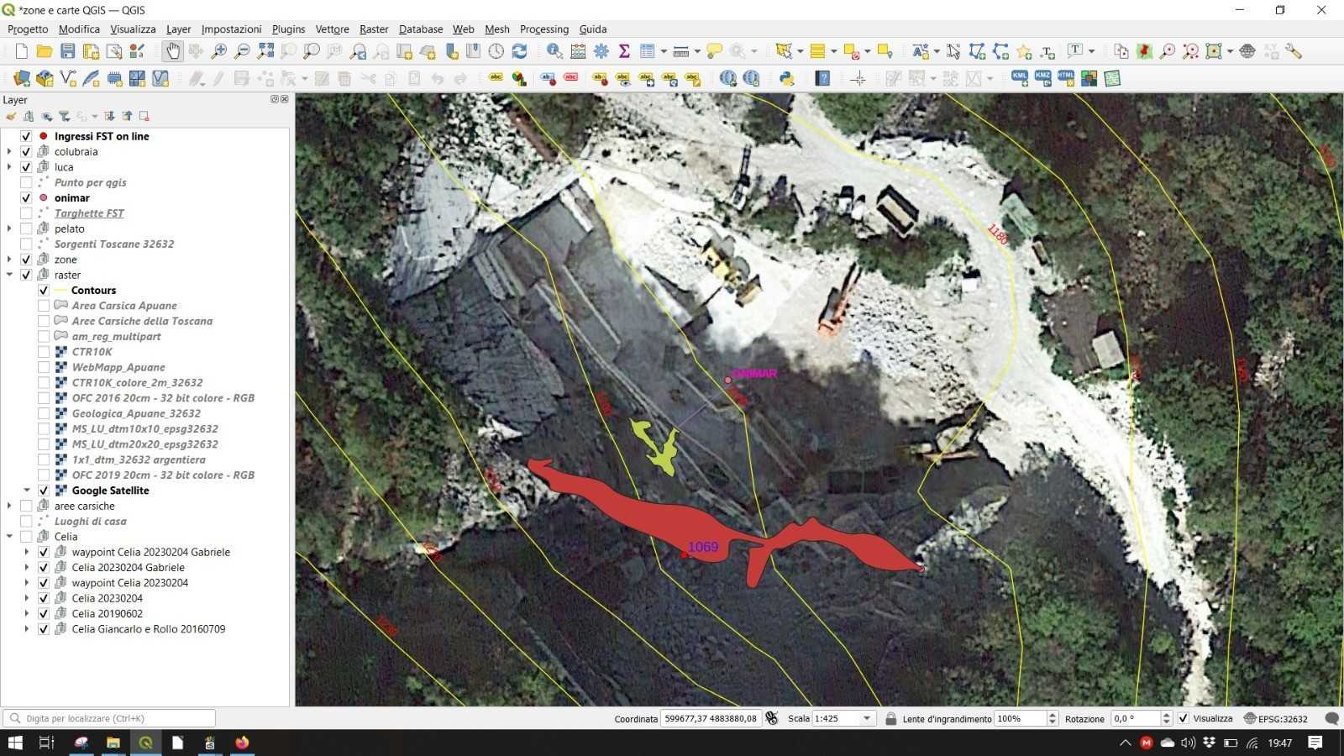Click the Identify Features tool

tap(554, 51)
